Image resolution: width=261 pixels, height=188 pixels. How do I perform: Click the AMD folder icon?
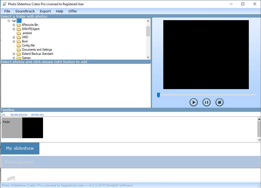(x=19, y=37)
